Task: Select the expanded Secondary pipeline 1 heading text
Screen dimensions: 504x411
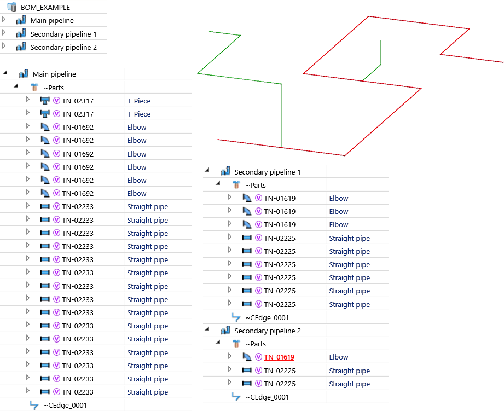Action: coord(268,172)
